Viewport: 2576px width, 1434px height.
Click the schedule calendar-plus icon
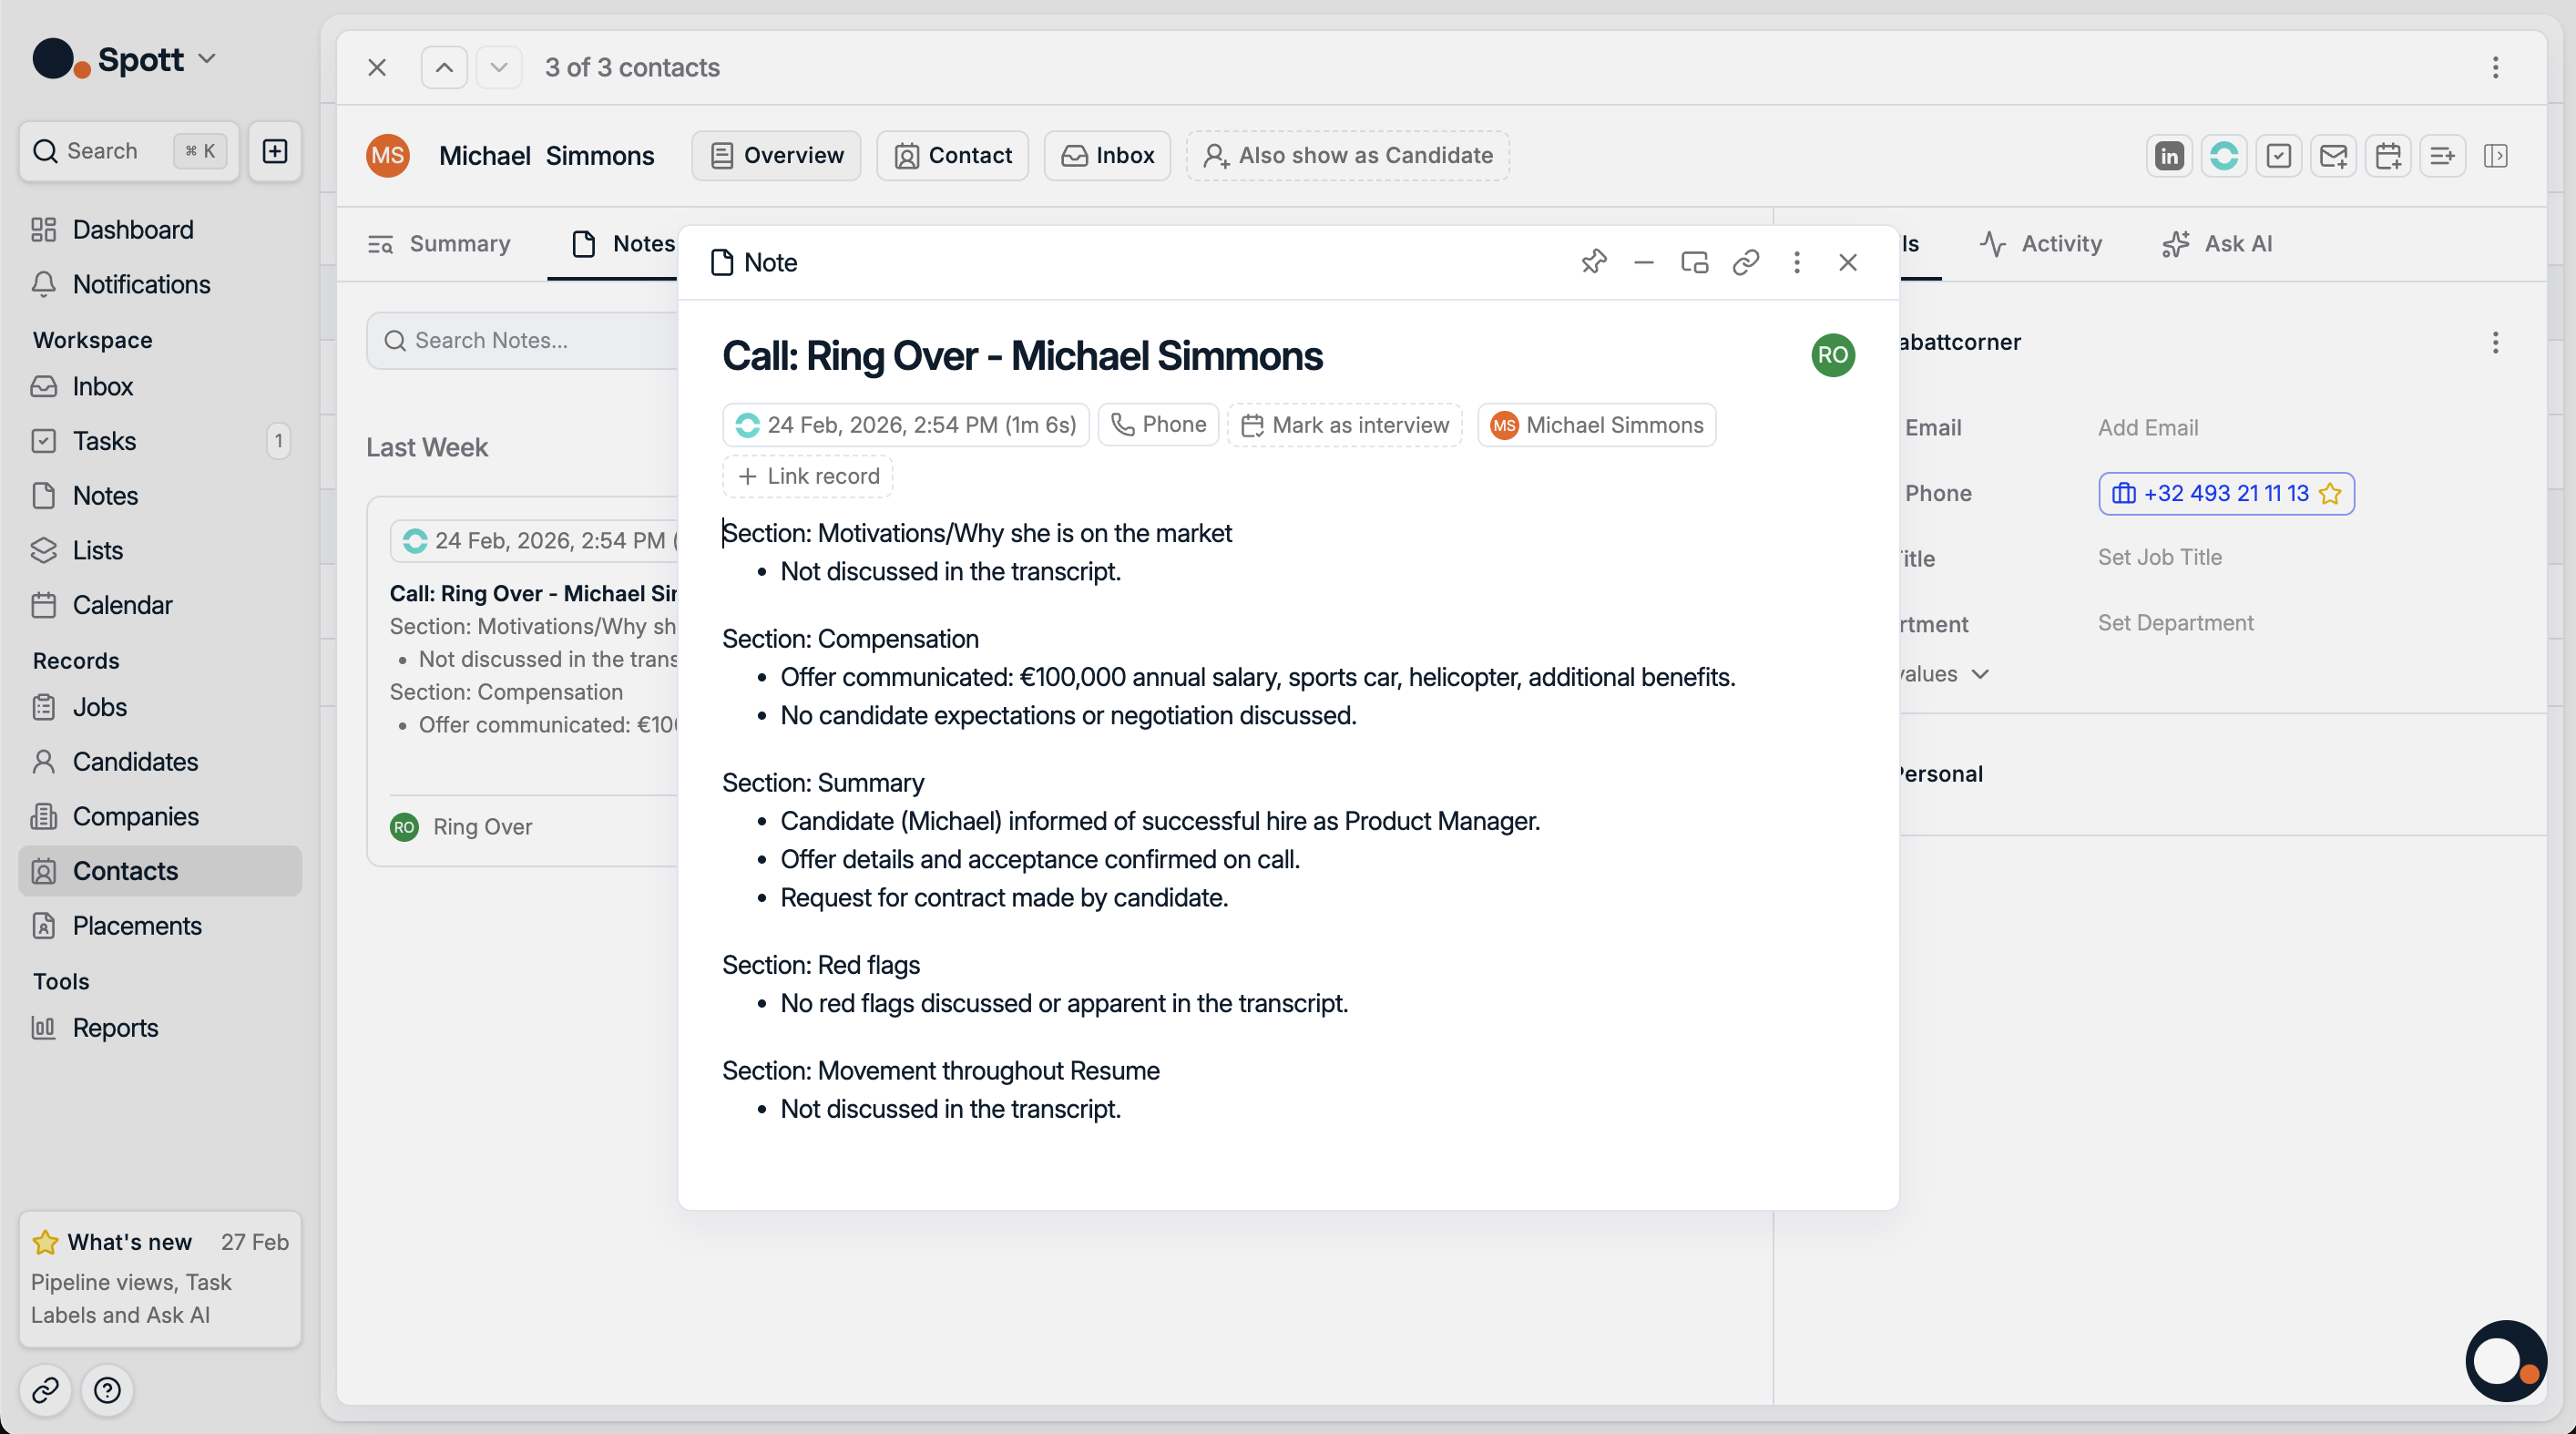[2388, 156]
